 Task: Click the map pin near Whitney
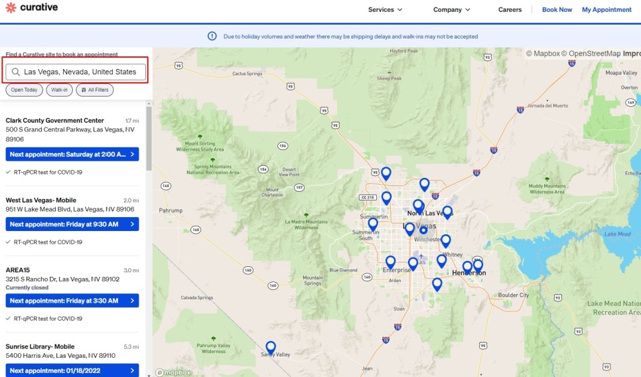446,241
